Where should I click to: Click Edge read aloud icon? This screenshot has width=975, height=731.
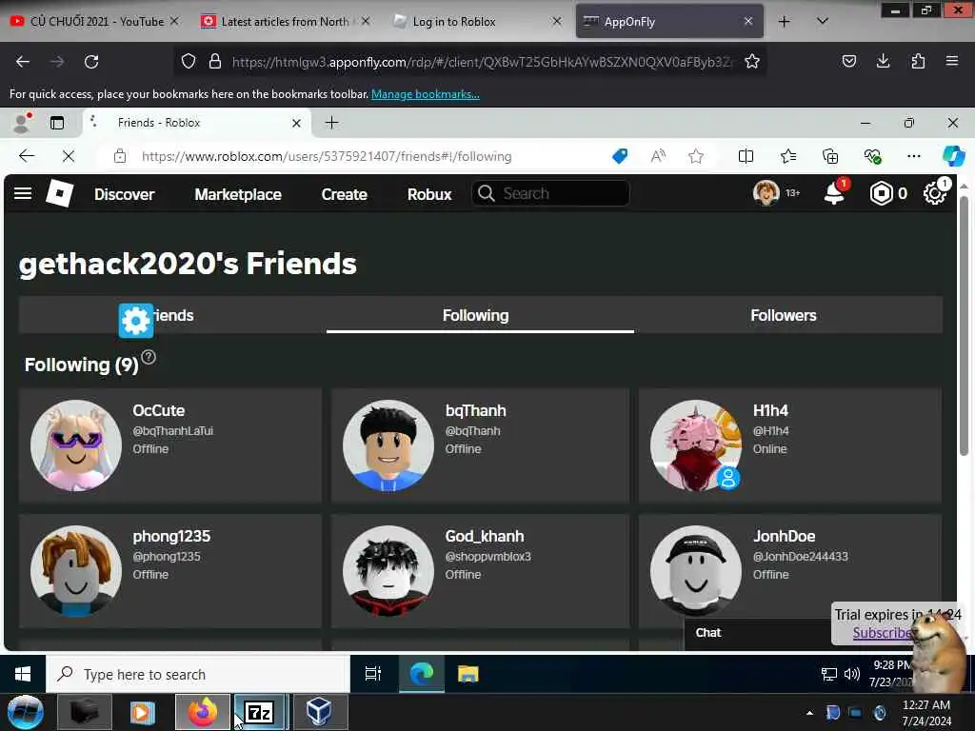click(658, 156)
